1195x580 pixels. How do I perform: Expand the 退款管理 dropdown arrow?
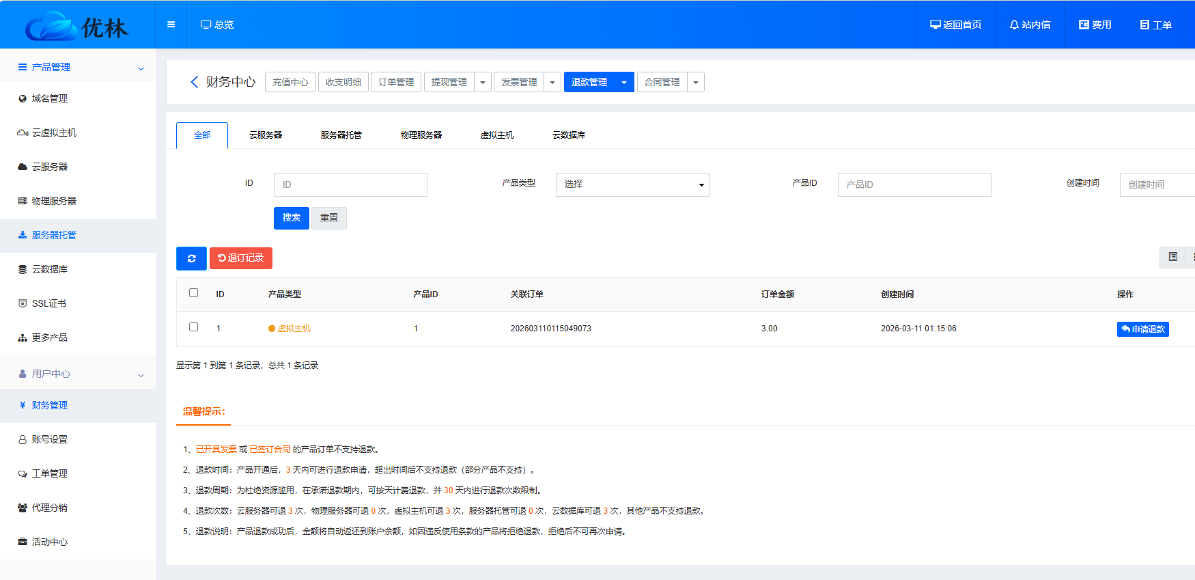(624, 82)
